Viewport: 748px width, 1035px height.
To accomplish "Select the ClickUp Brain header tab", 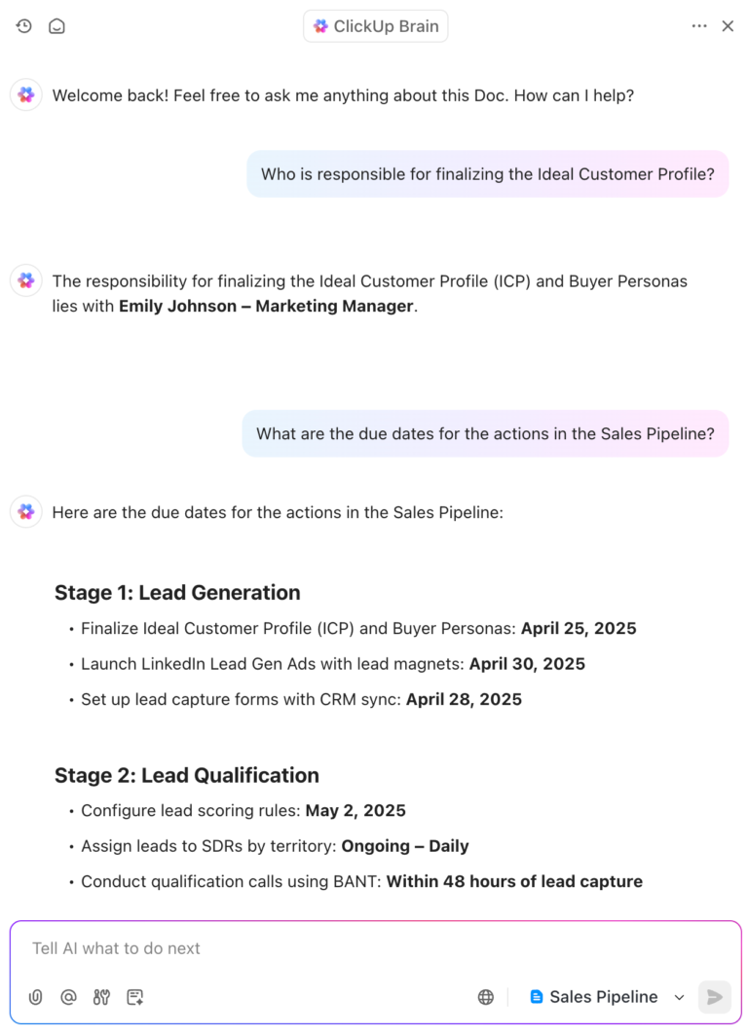I will point(375,25).
